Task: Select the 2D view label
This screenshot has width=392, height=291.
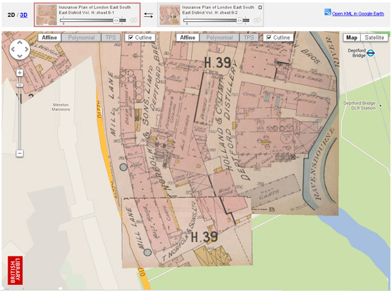Action: tap(12, 15)
